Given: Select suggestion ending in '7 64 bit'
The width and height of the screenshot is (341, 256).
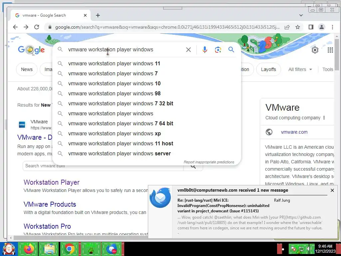Looking at the screenshot, I should (x=147, y=124).
